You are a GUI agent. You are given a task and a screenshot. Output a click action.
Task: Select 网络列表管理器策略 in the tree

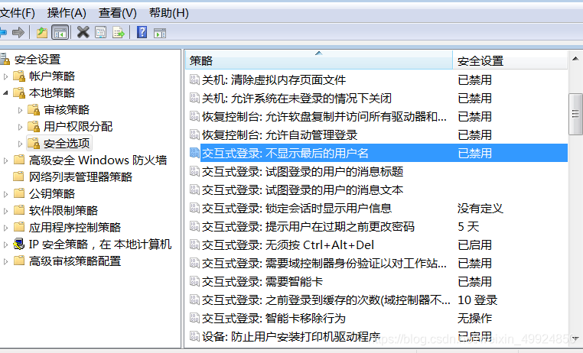coord(80,176)
